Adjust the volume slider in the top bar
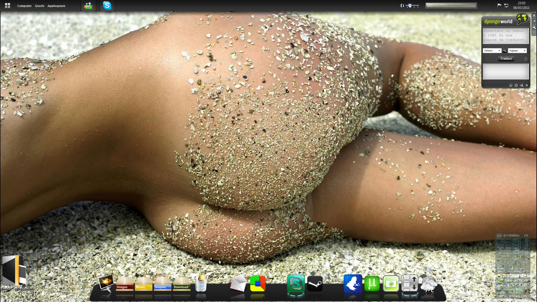The width and height of the screenshot is (537, 302). (x=412, y=6)
